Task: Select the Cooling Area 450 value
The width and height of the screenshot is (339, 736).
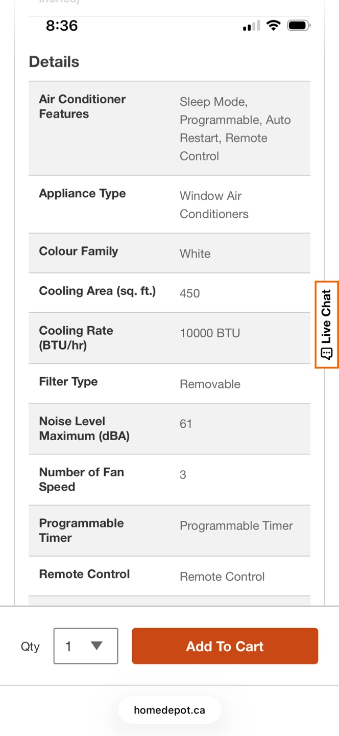Action: click(x=189, y=293)
